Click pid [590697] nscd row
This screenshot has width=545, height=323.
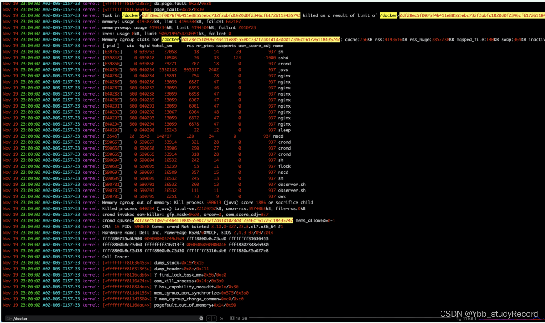[112, 172]
